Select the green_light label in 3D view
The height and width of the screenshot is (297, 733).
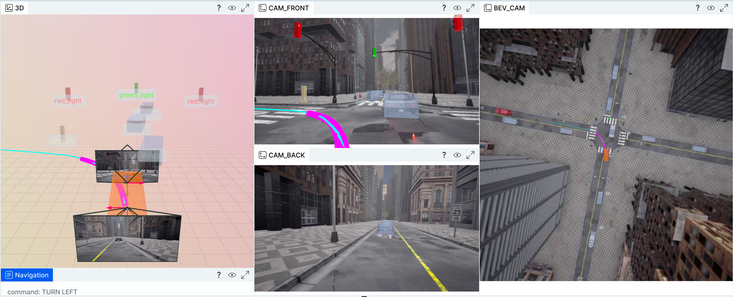click(x=136, y=95)
